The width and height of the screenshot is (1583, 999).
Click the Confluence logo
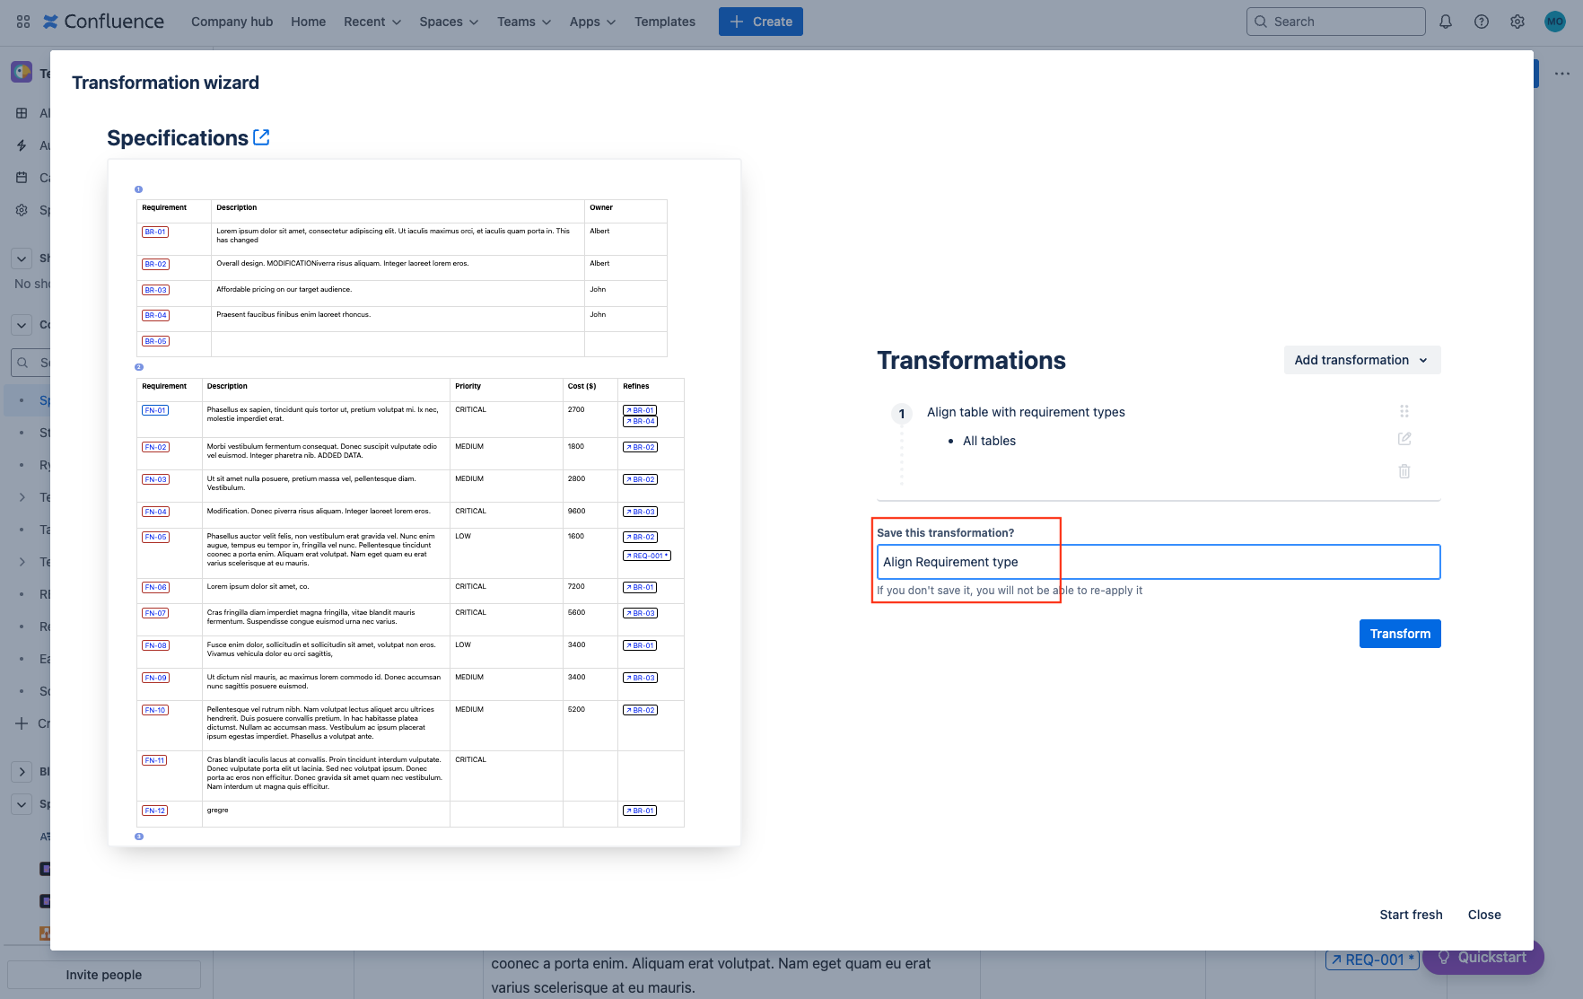tap(104, 21)
